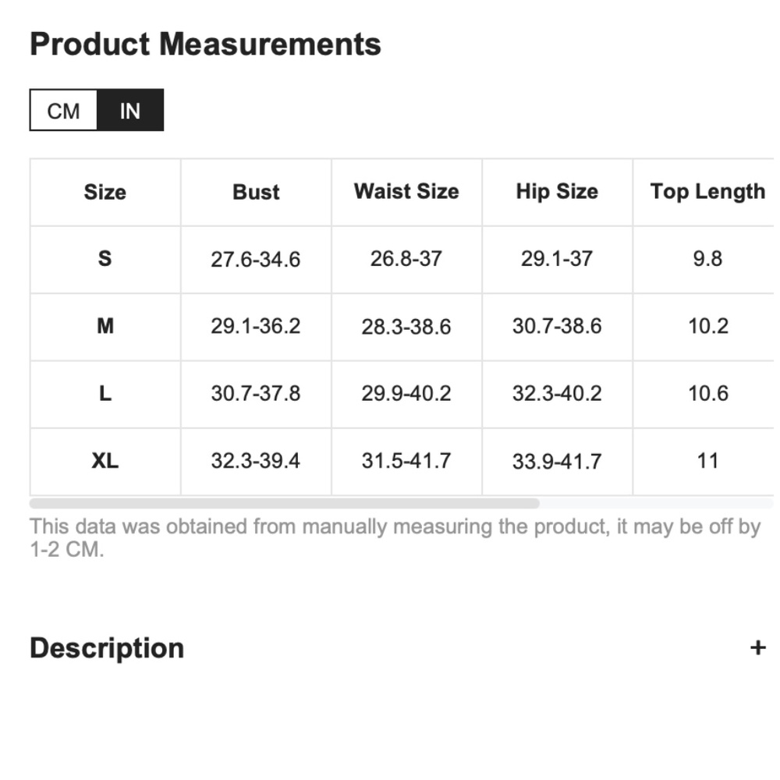Image resolution: width=780 pixels, height=780 pixels.
Task: Click the Size column header
Action: point(105,192)
